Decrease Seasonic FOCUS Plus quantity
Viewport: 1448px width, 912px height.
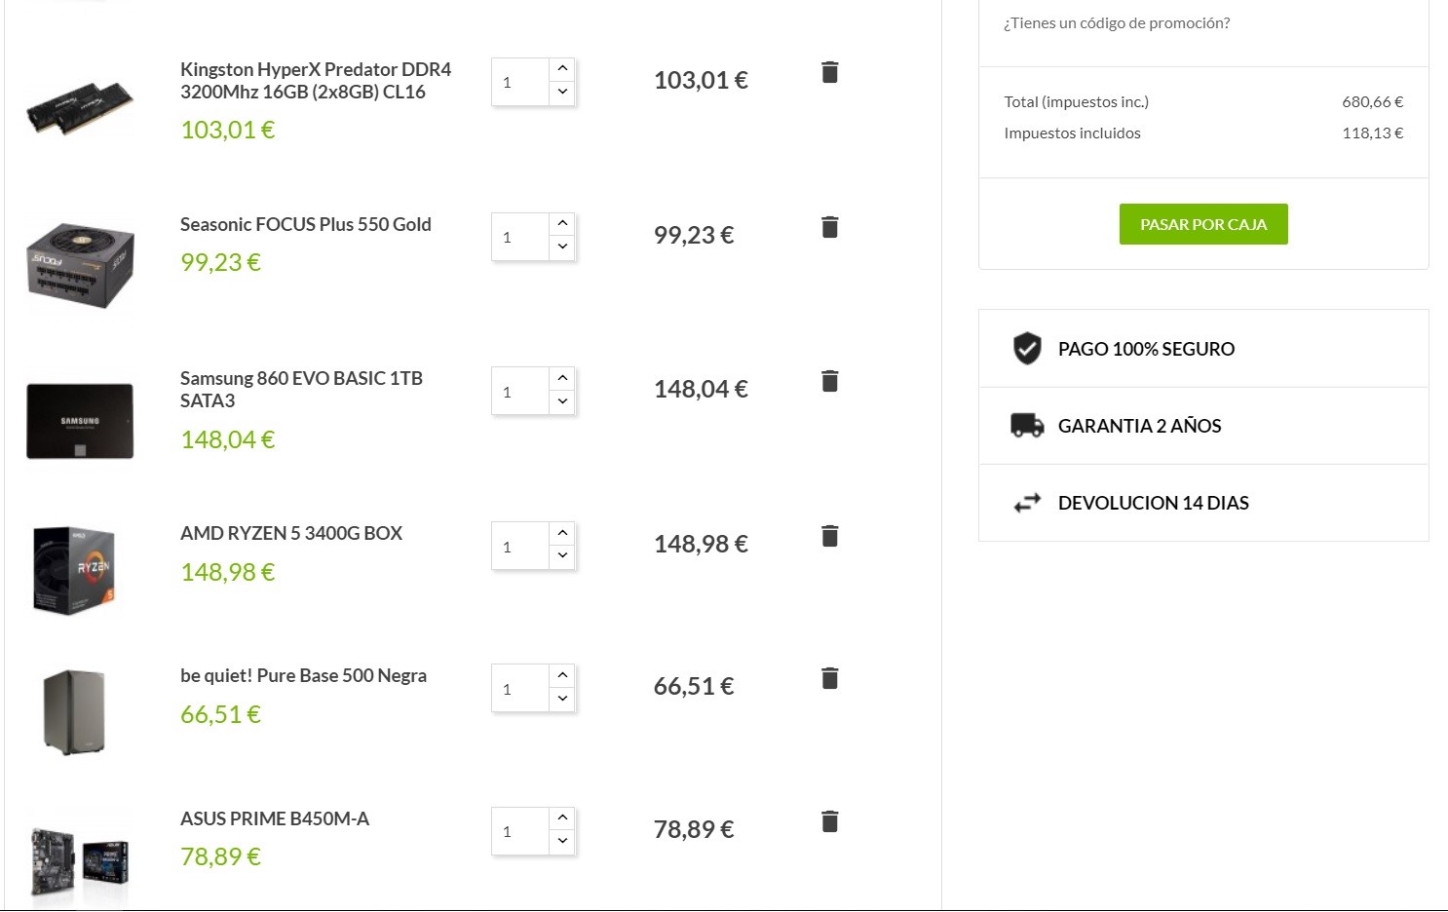pyautogui.click(x=562, y=247)
